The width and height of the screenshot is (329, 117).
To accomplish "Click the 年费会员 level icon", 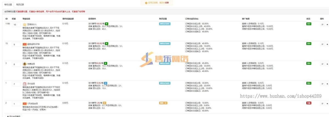I will [24, 64].
